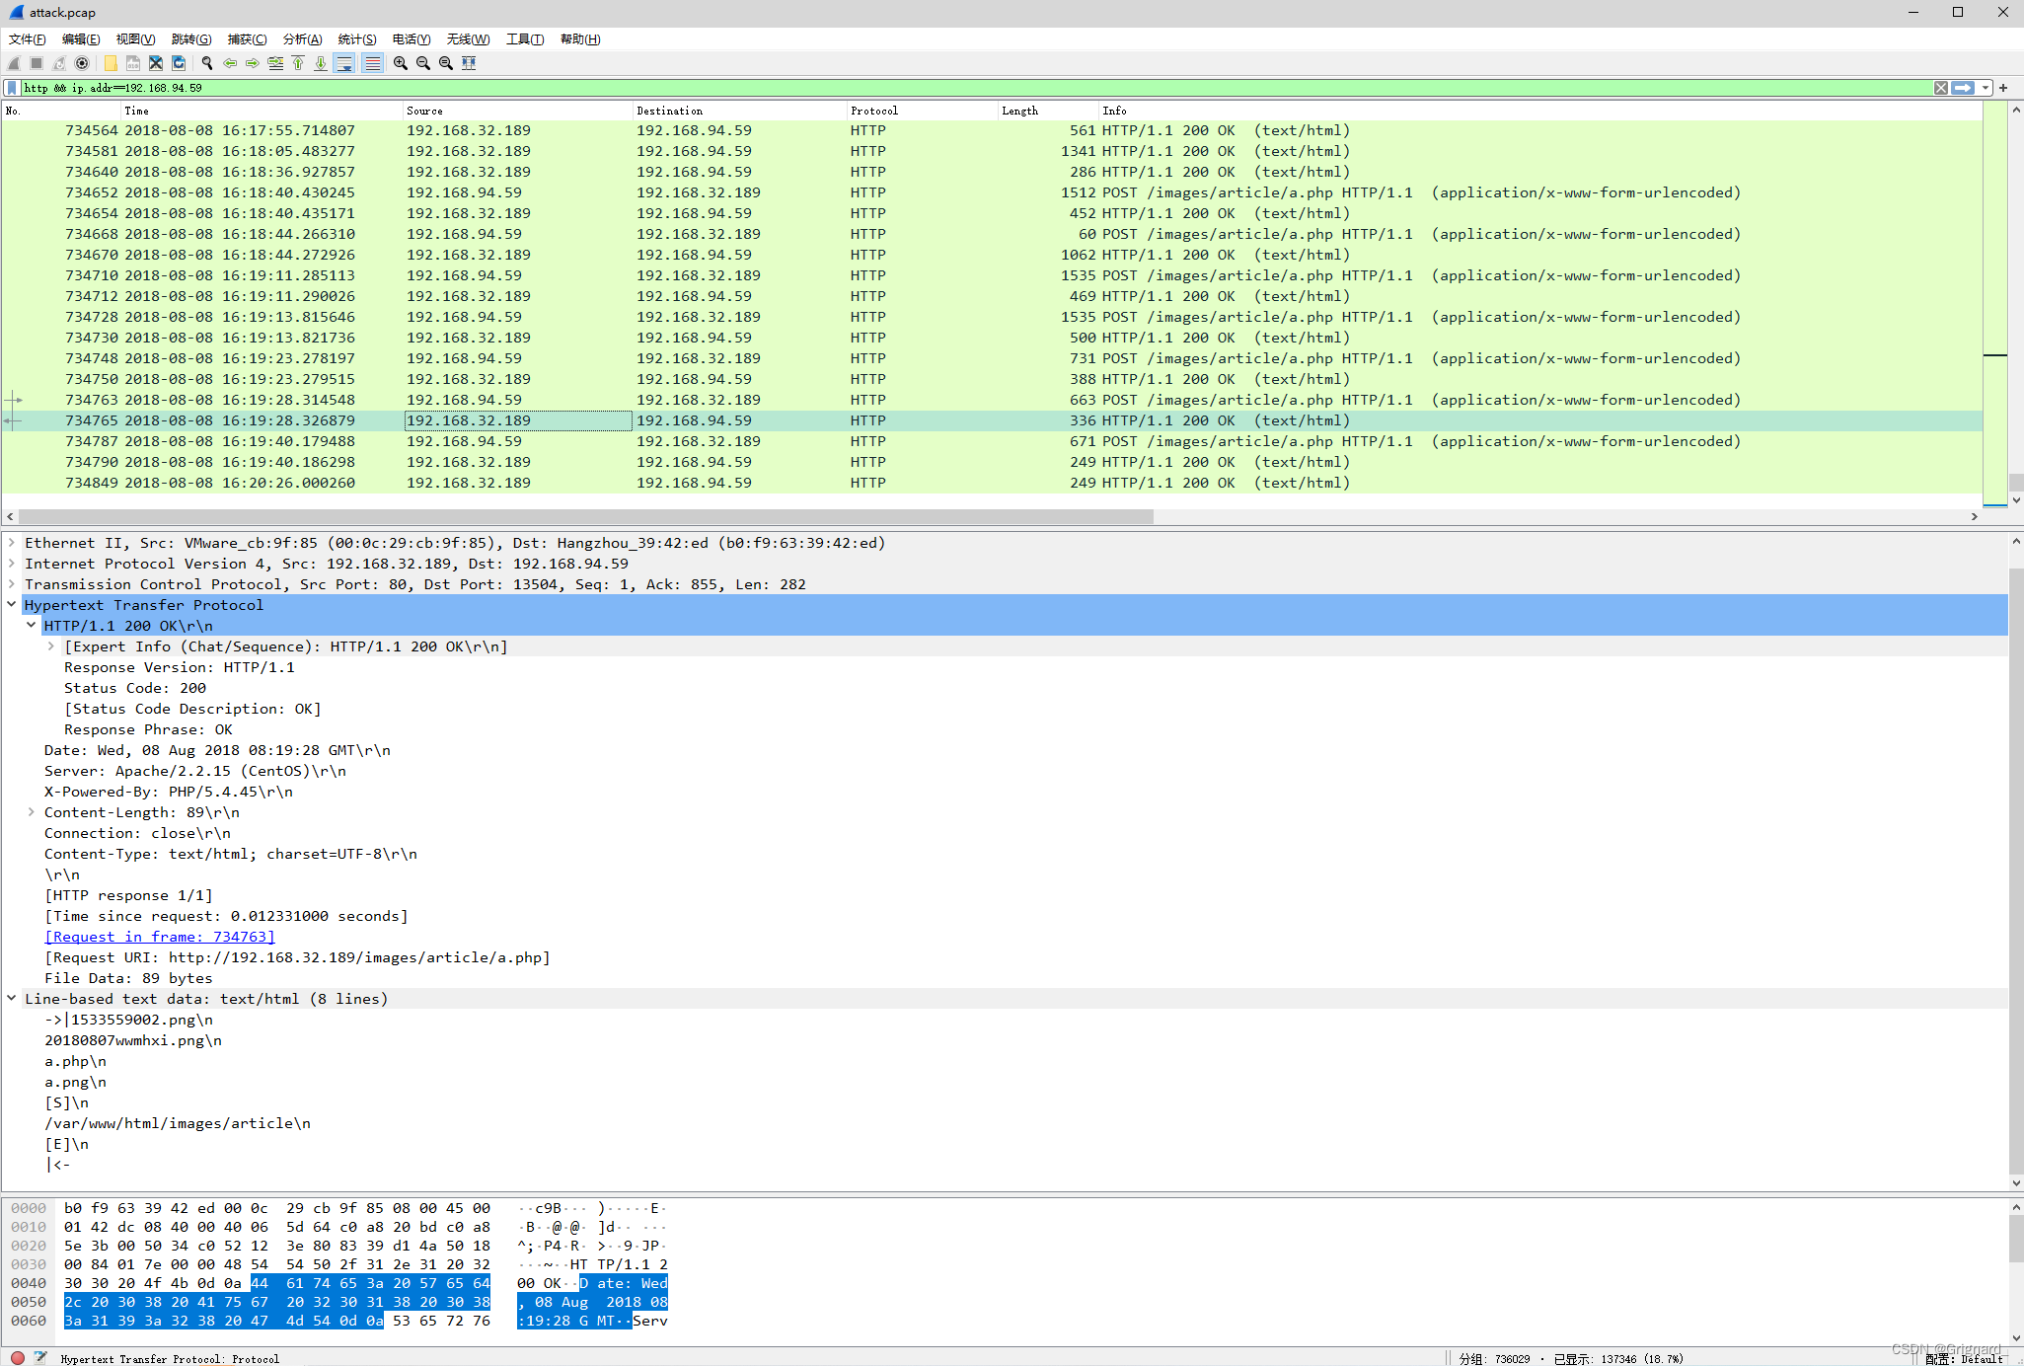Click the find packet magnifier icon
This screenshot has height=1366, width=2024.
click(x=207, y=63)
